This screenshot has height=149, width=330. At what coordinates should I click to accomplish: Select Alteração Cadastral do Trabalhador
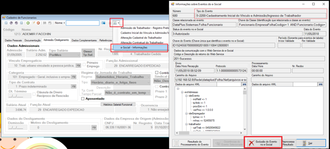[x=141, y=38]
